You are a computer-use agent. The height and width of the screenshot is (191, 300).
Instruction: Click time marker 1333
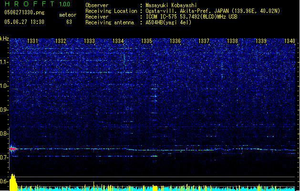pyautogui.click(x=89, y=41)
